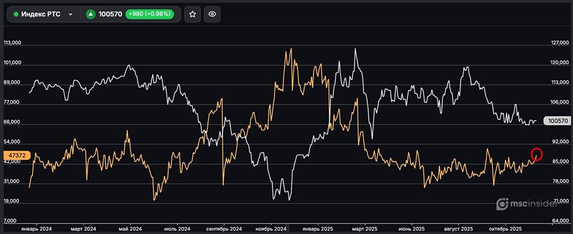Click the январь 2024 date label

36,229
